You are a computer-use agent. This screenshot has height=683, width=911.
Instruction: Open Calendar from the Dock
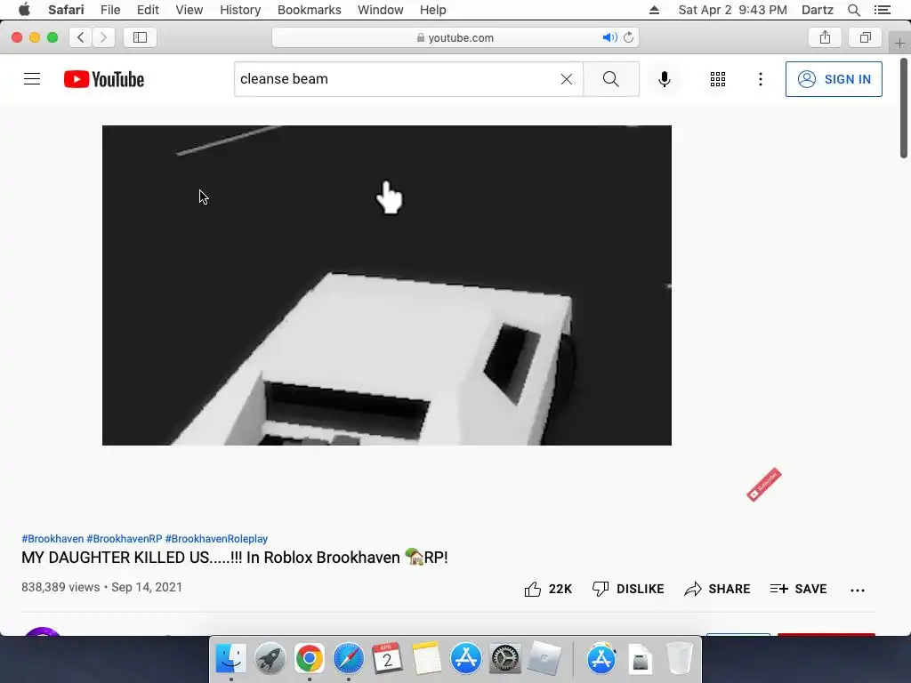point(387,659)
